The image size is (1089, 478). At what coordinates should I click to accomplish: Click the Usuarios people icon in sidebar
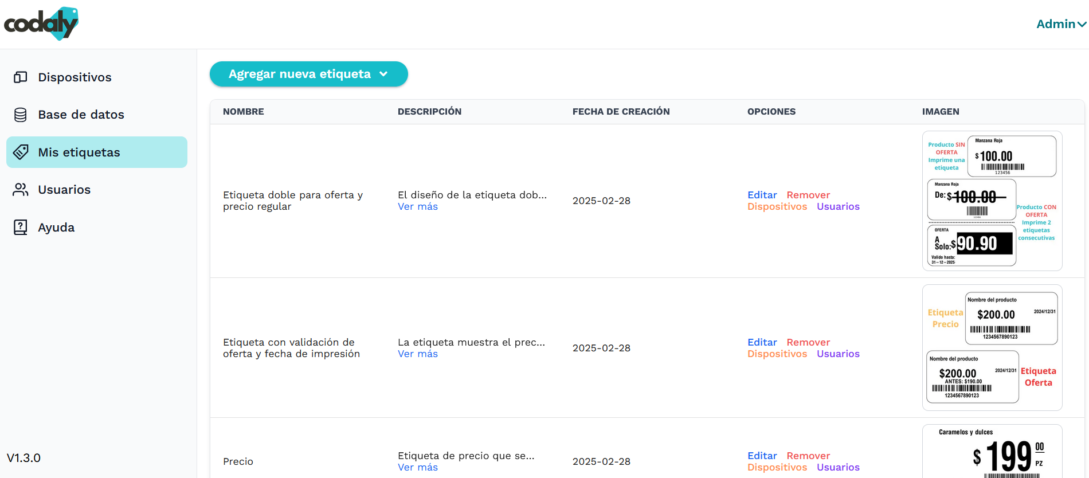coord(21,190)
